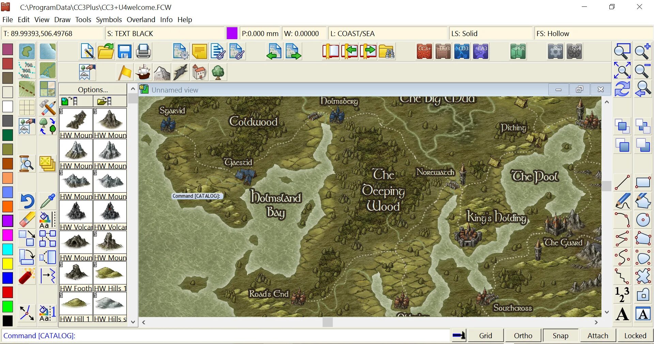This screenshot has height=344, width=654.
Task: Click the map view horizontal scrollbar thumb
Action: pyautogui.click(x=327, y=322)
